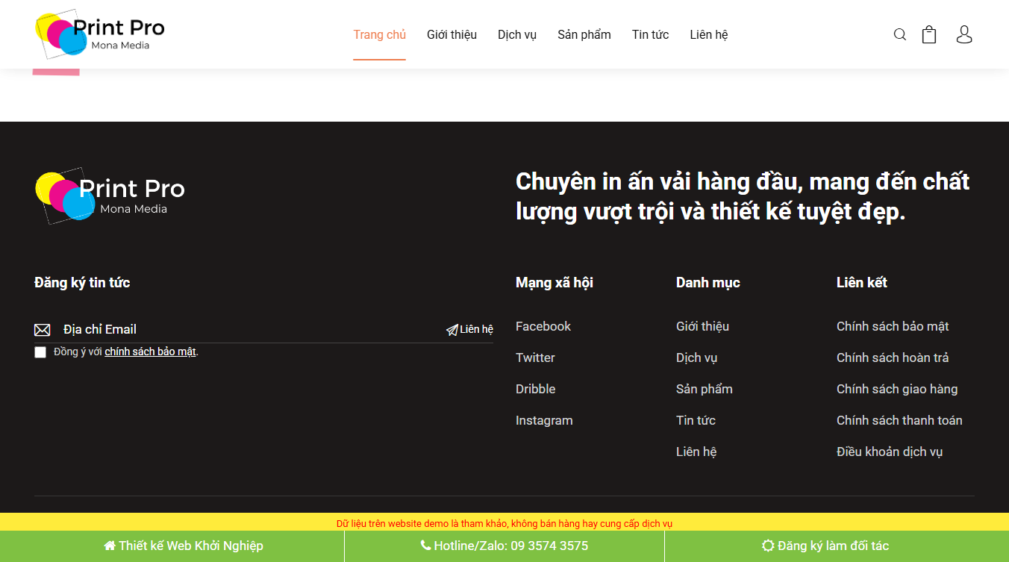Open Chính sách bảo mật footer link
Viewport: 1009px width, 562px height.
[x=893, y=326]
